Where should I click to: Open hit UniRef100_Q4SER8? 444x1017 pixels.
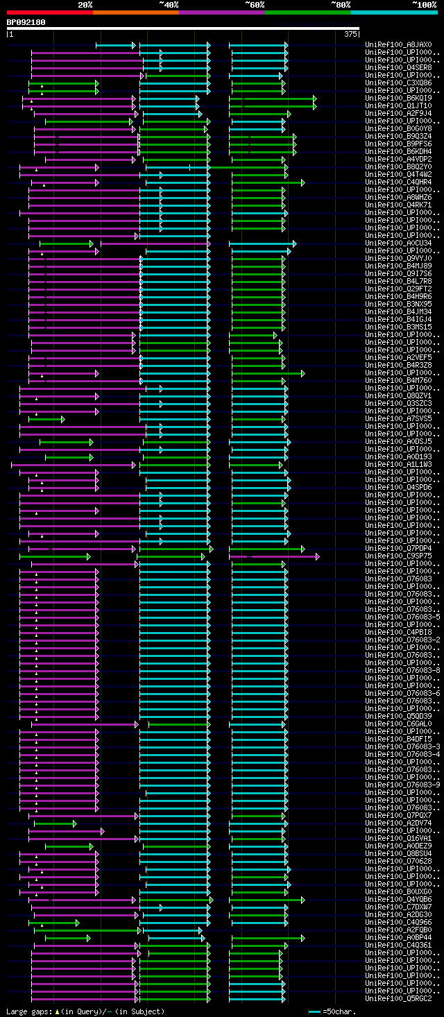(399, 68)
